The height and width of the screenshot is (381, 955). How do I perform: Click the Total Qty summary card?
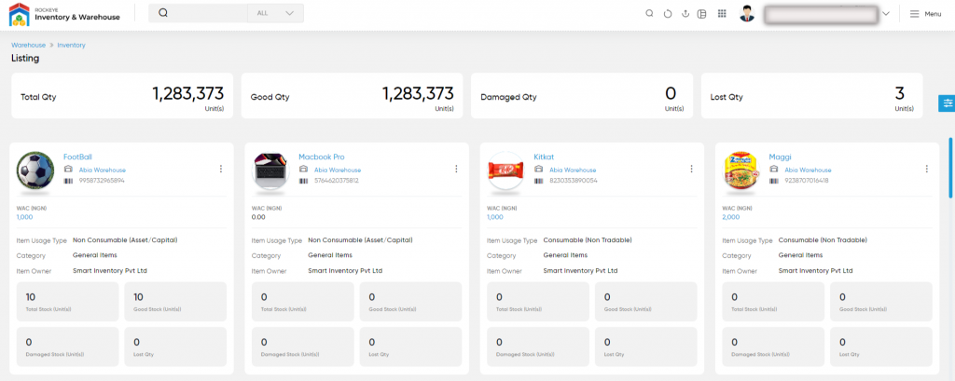click(x=122, y=96)
